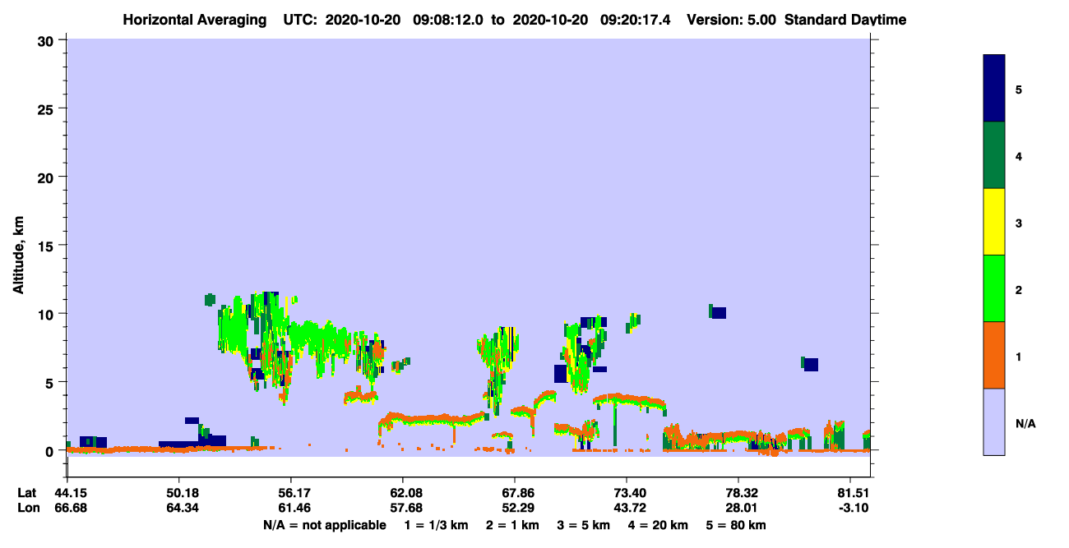The image size is (1069, 548).
Task: Click the "4 = 20 km" legend entry
Action: coord(658,525)
